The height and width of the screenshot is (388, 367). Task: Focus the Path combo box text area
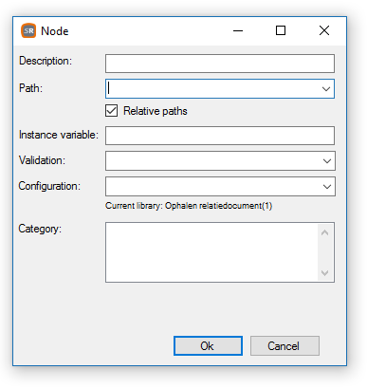pyautogui.click(x=212, y=89)
